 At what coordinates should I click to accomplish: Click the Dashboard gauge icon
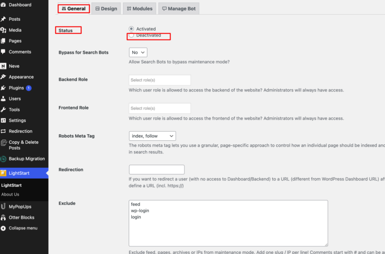(3, 4)
